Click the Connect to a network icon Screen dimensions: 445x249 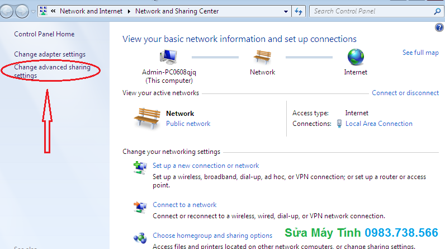[x=140, y=207]
